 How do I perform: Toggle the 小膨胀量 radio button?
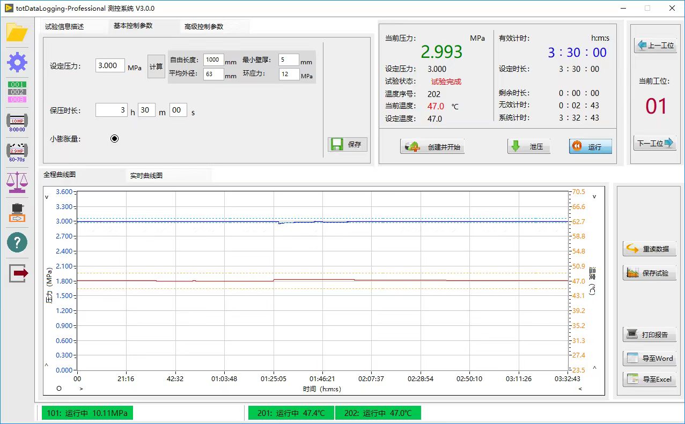(114, 139)
